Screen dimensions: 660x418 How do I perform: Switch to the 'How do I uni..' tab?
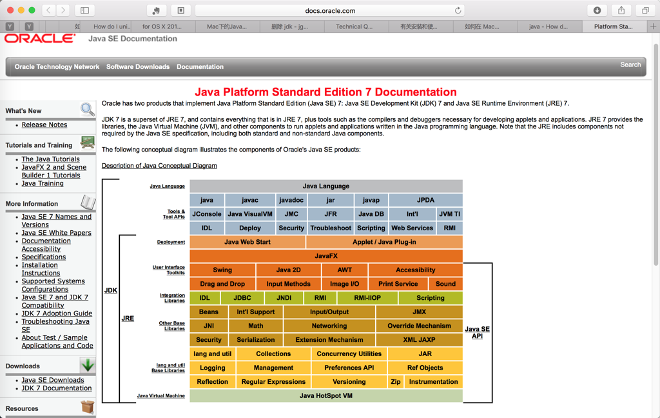[112, 26]
